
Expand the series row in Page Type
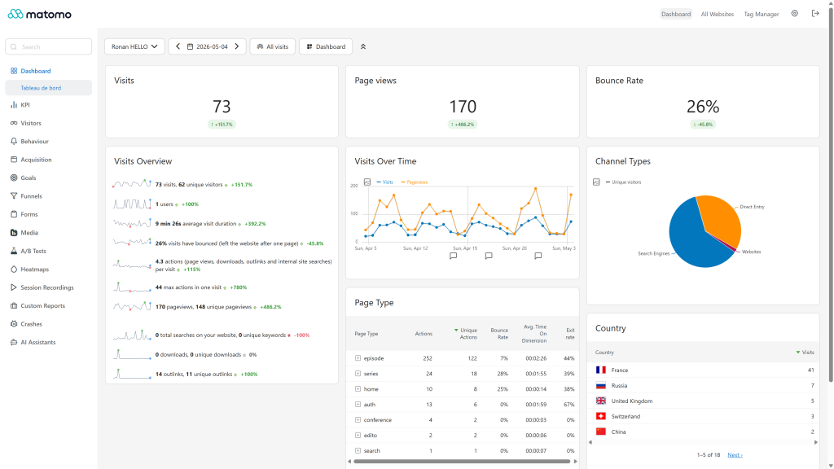point(358,374)
